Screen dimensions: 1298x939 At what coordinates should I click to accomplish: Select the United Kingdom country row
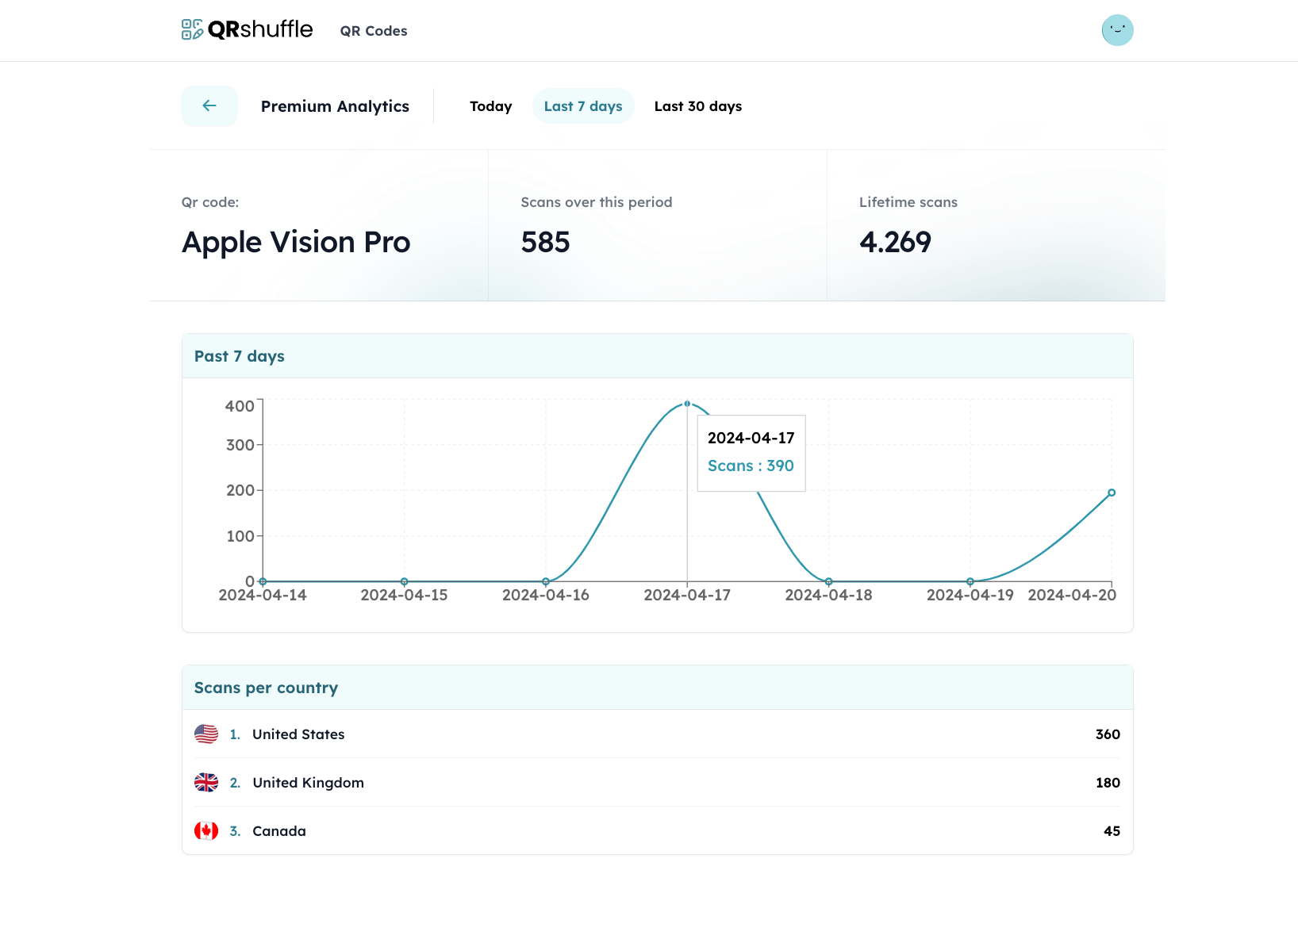pyautogui.click(x=657, y=783)
